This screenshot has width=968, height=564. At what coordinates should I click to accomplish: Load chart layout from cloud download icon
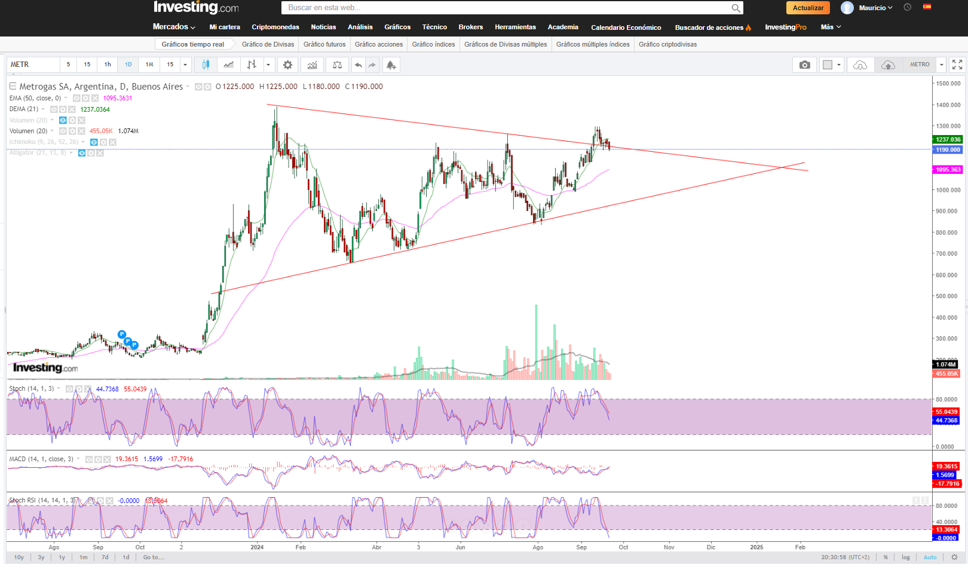(x=860, y=65)
